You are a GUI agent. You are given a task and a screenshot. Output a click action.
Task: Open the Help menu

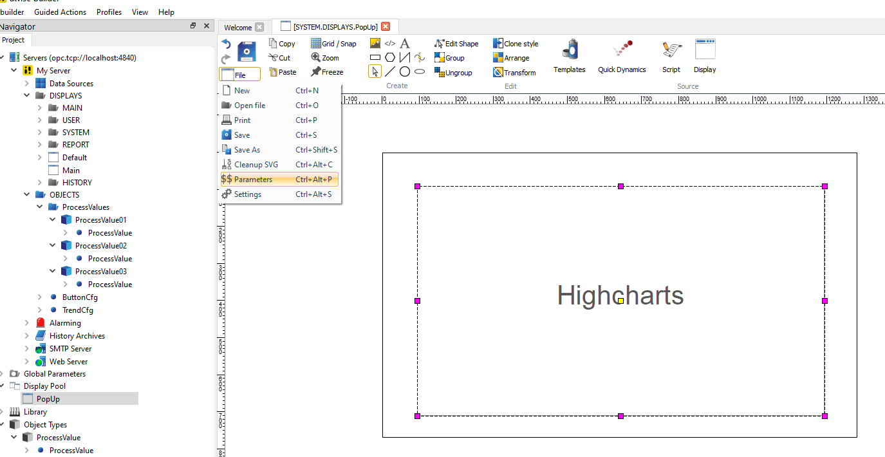pyautogui.click(x=166, y=12)
